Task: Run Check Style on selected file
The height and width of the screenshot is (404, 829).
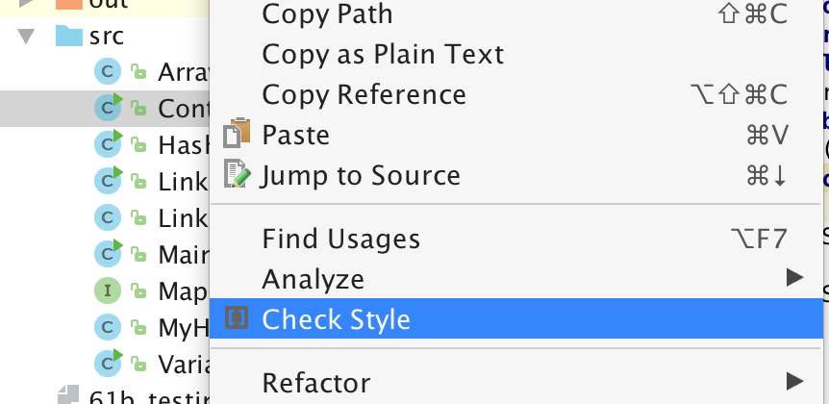Action: point(337,319)
